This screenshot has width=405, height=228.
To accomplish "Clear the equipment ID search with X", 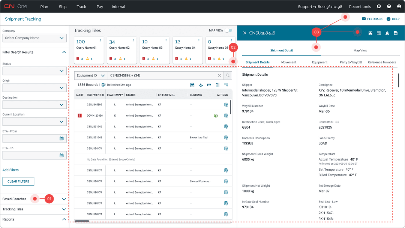I will click(219, 75).
